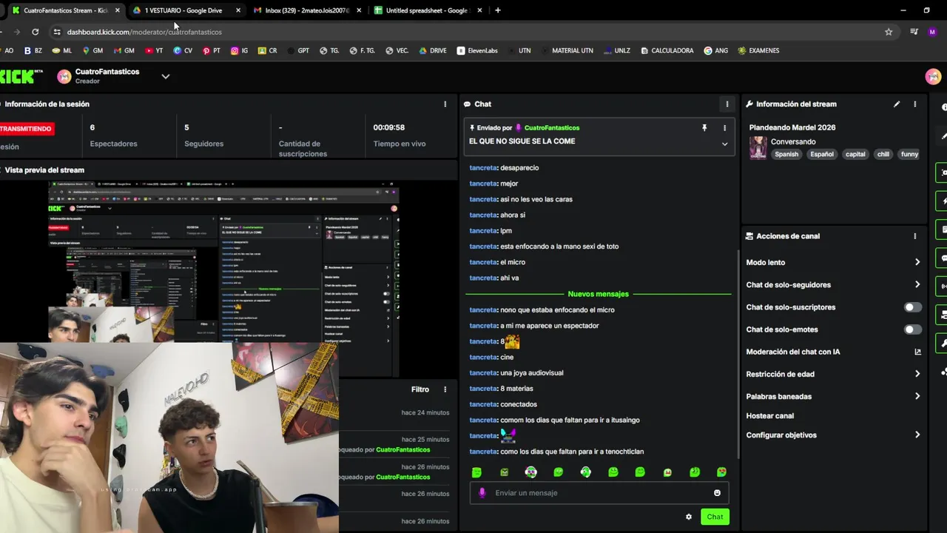Screen dimensions: 947x533
Task: Expand the pinned message chevron
Action: [x=724, y=144]
